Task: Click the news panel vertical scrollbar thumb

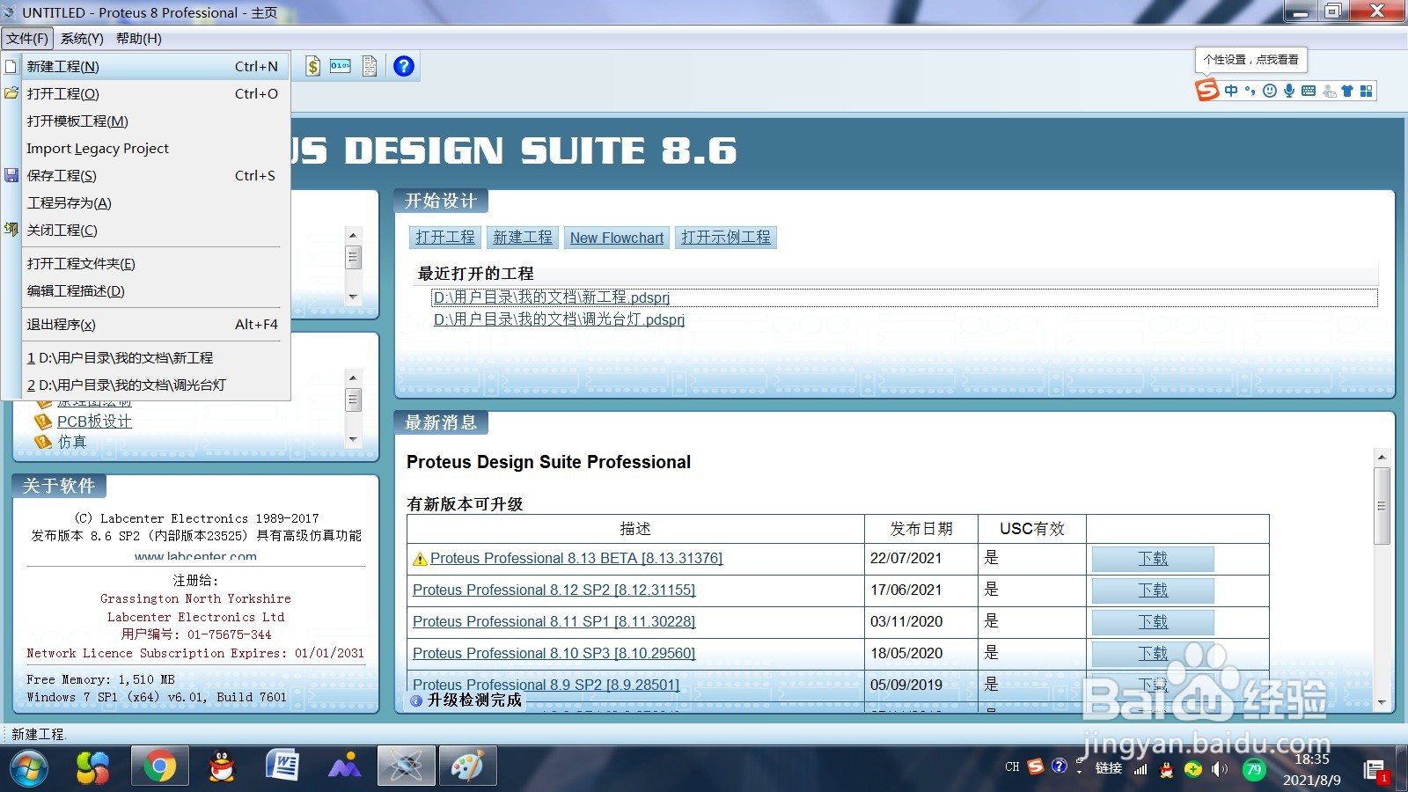Action: click(1382, 506)
